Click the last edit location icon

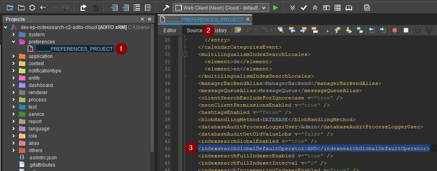pos(238,30)
